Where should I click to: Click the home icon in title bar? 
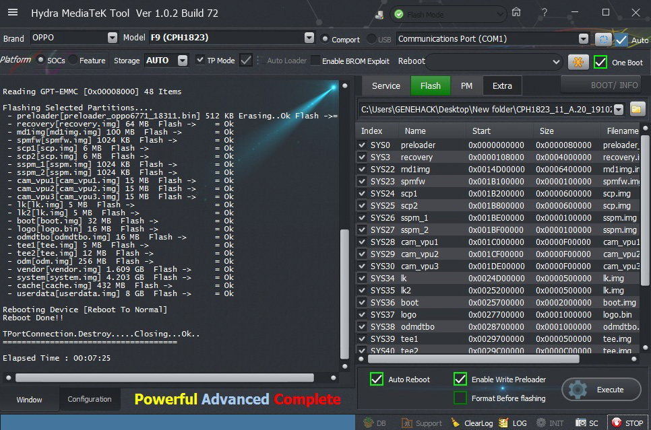[516, 12]
